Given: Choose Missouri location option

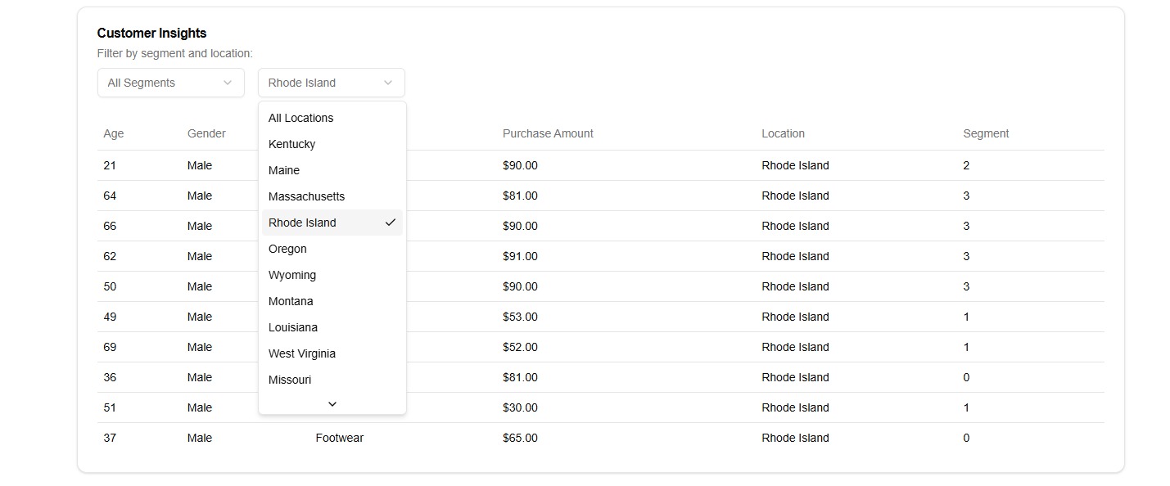Looking at the screenshot, I should tap(290, 380).
